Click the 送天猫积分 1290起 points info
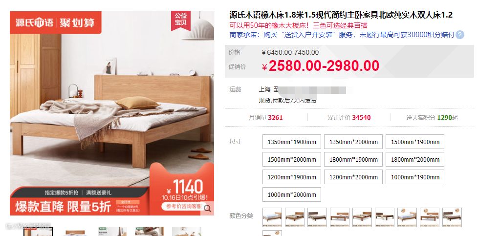478x236 pixels. tap(432, 118)
